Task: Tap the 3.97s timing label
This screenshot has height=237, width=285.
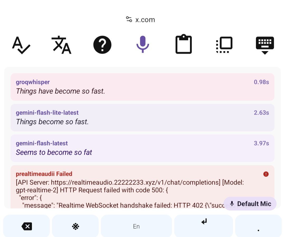Action: point(261,143)
